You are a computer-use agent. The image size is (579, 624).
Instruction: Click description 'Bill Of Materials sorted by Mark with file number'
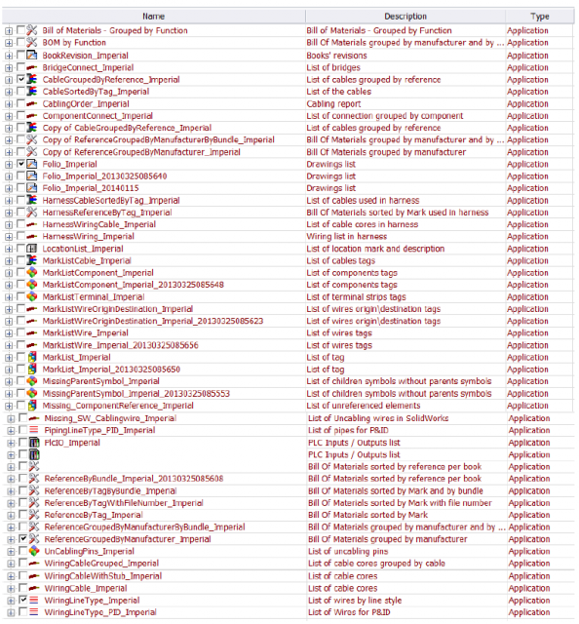pos(400,503)
